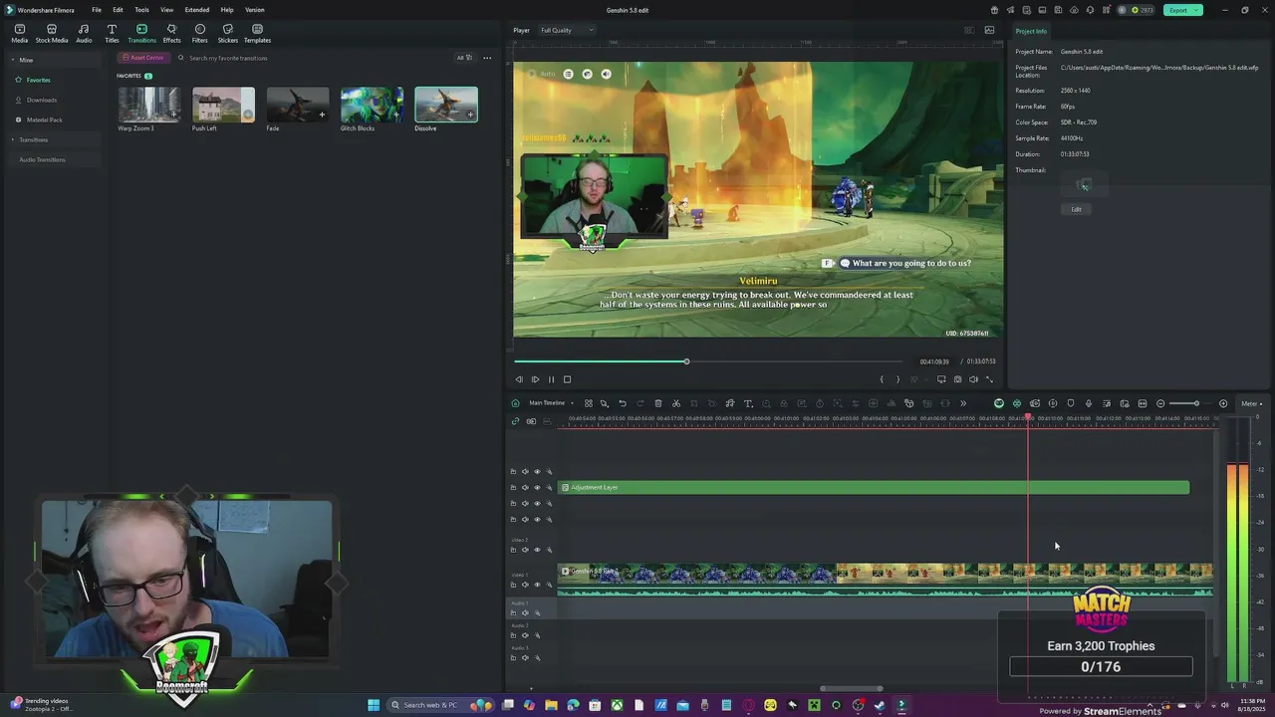Screen dimensions: 1275x717
Task: Open the Edit menu
Action: tap(118, 10)
